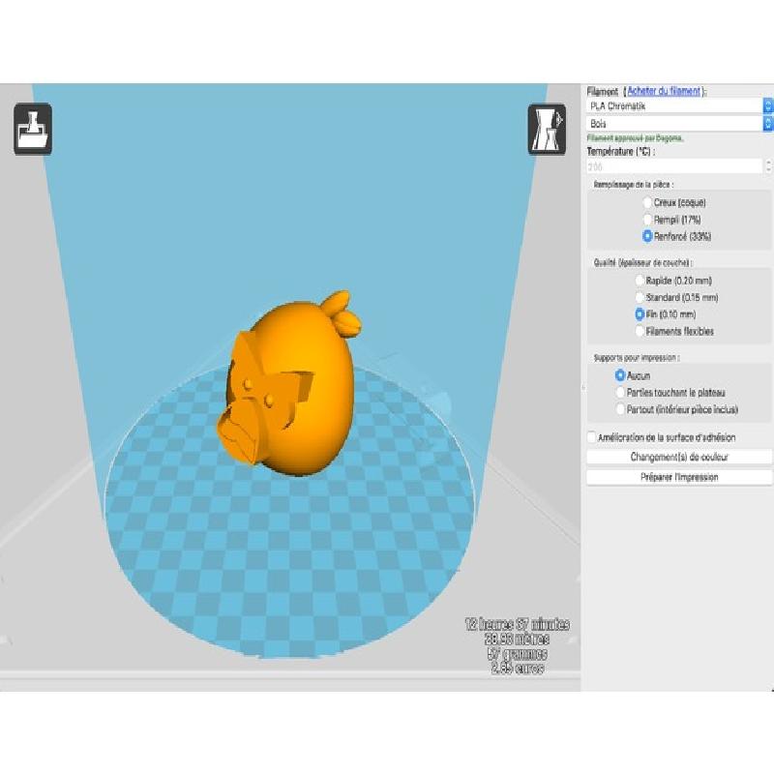Choose Filaments flexibles quality option
774x774 pixels.
[x=674, y=331]
